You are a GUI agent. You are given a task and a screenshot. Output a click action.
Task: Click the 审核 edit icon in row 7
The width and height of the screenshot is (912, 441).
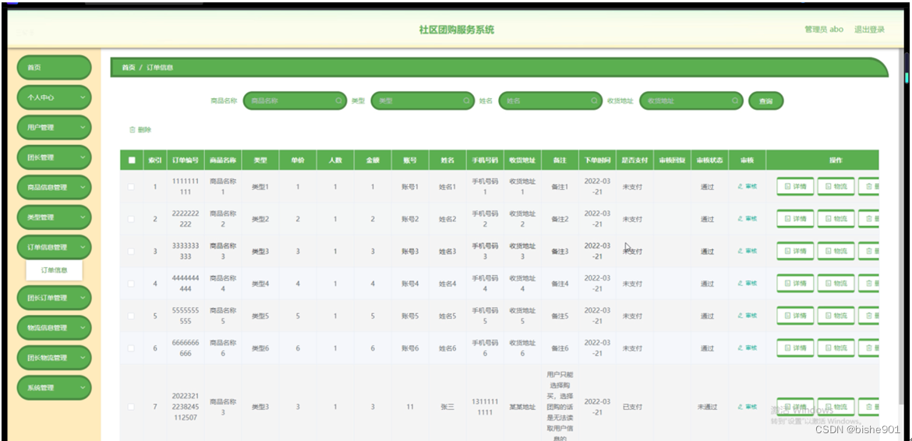740,407
